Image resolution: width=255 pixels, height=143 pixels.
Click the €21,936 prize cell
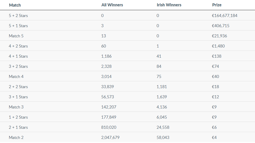219,36
